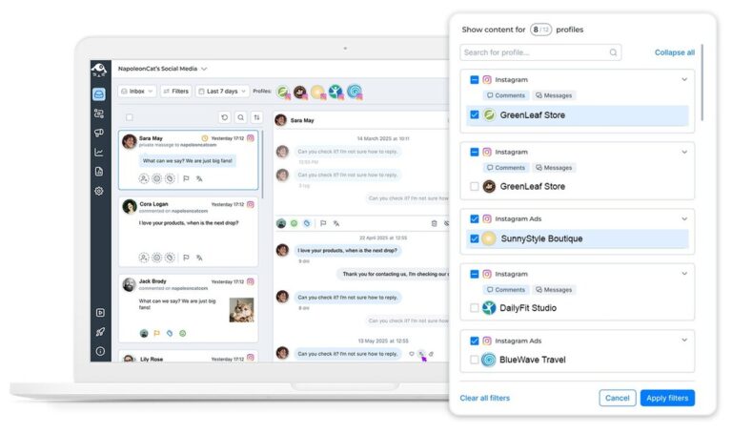Check the DailyFit Studio profile
732x434 pixels.
(x=475, y=308)
